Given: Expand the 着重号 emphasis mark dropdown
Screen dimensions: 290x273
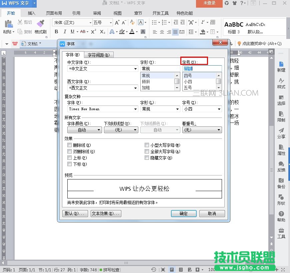Looking at the screenshot, I should click(x=202, y=130).
